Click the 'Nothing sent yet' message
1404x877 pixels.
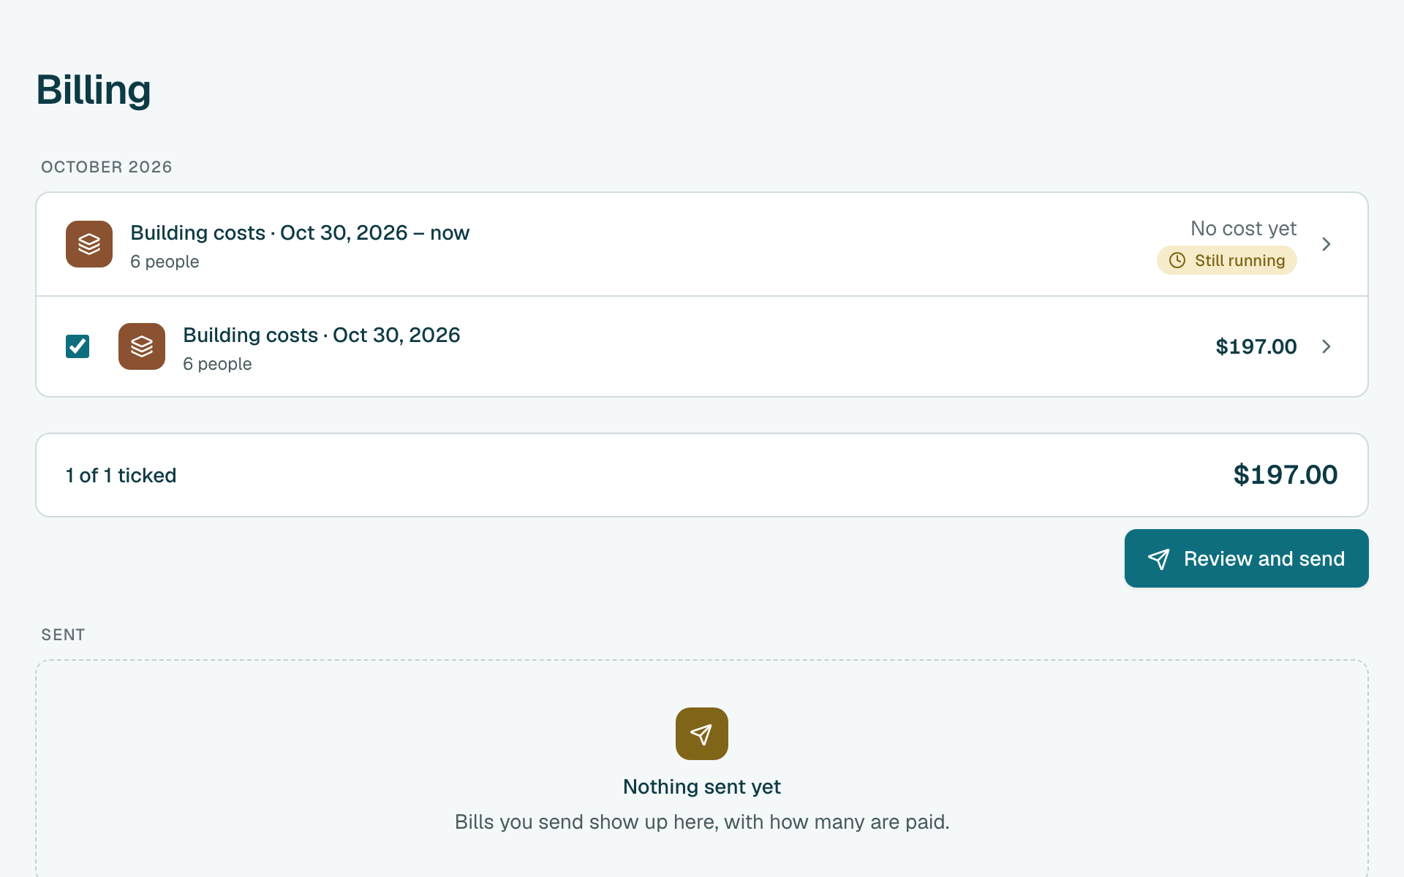point(702,786)
